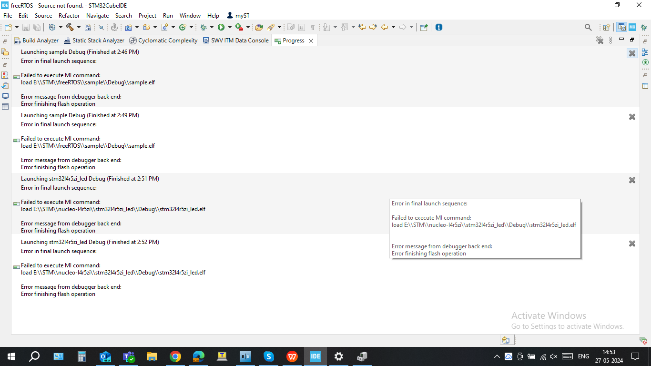Expand the Run button's dropdown arrow
Viewport: 651px width, 366px height.
click(x=229, y=27)
